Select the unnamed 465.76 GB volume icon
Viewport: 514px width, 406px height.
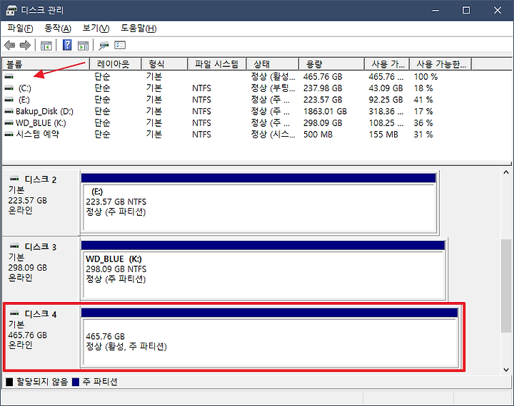pyautogui.click(x=9, y=77)
